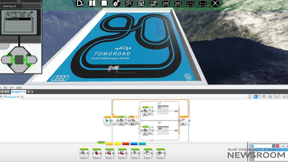Click the Comment tool icon
This screenshot has width=288, height=162.
tap(264, 97)
